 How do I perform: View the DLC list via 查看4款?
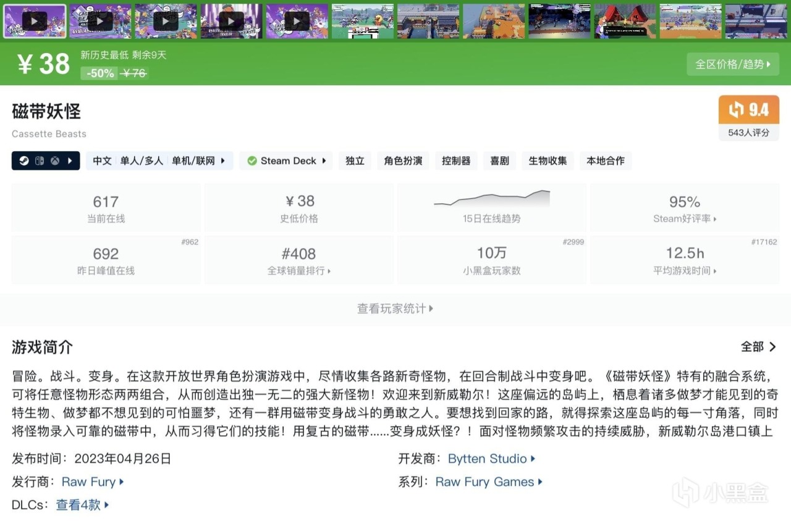[83, 505]
